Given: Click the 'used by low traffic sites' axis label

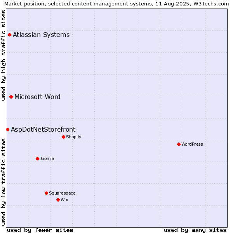Looking at the screenshot, I should [3, 182].
